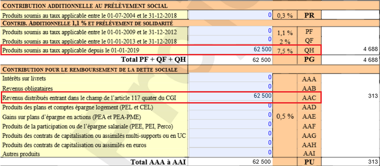Click the AAF code cell
The image size is (380, 166).
[309, 126]
